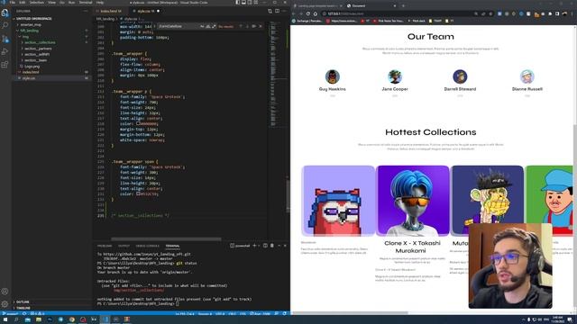This screenshot has height=324, width=577.
Task: Click the Clone X collection card image
Action: pos(413,200)
